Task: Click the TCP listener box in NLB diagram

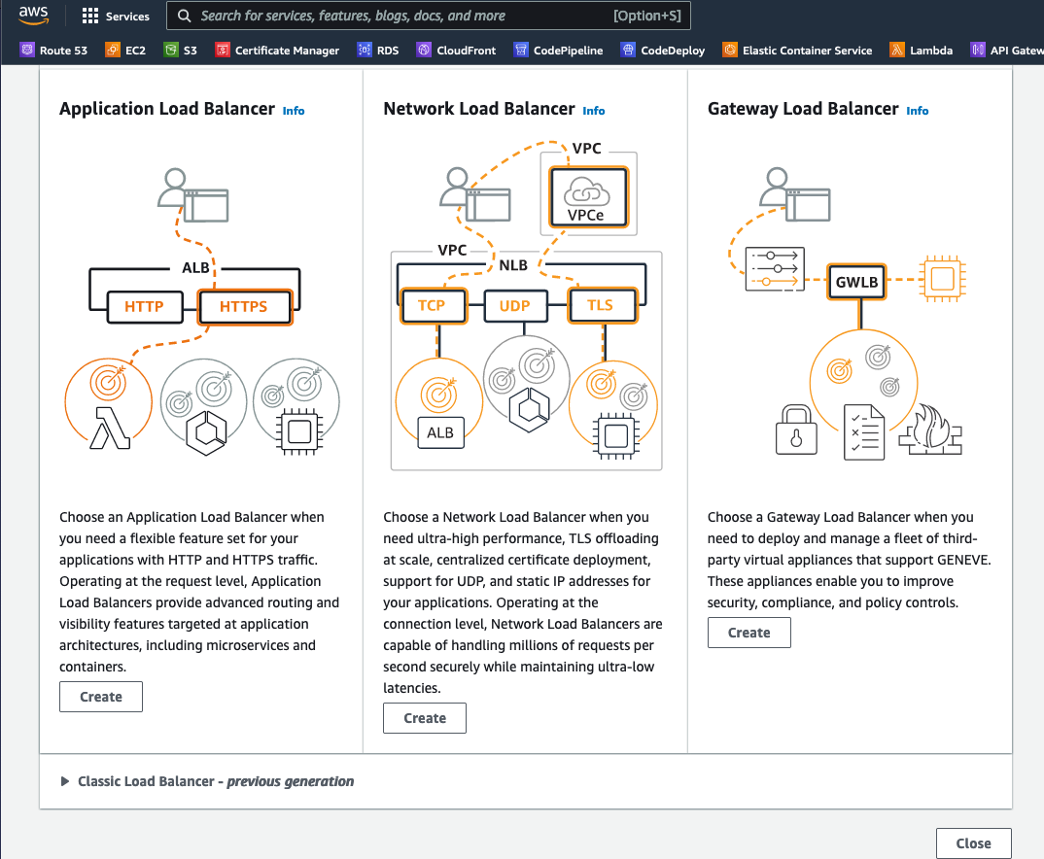Action: [x=433, y=305]
